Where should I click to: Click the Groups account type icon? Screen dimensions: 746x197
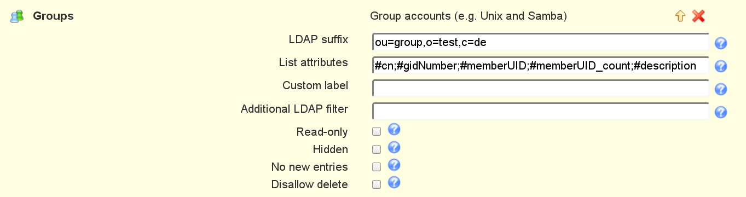[17, 16]
